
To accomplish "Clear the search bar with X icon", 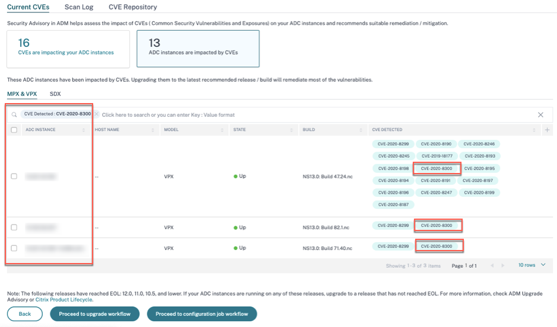I will (540, 114).
